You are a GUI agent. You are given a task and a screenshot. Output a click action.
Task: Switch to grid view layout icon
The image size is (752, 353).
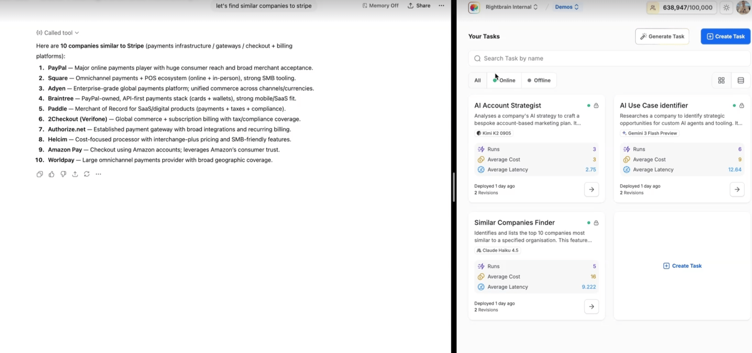[721, 80]
